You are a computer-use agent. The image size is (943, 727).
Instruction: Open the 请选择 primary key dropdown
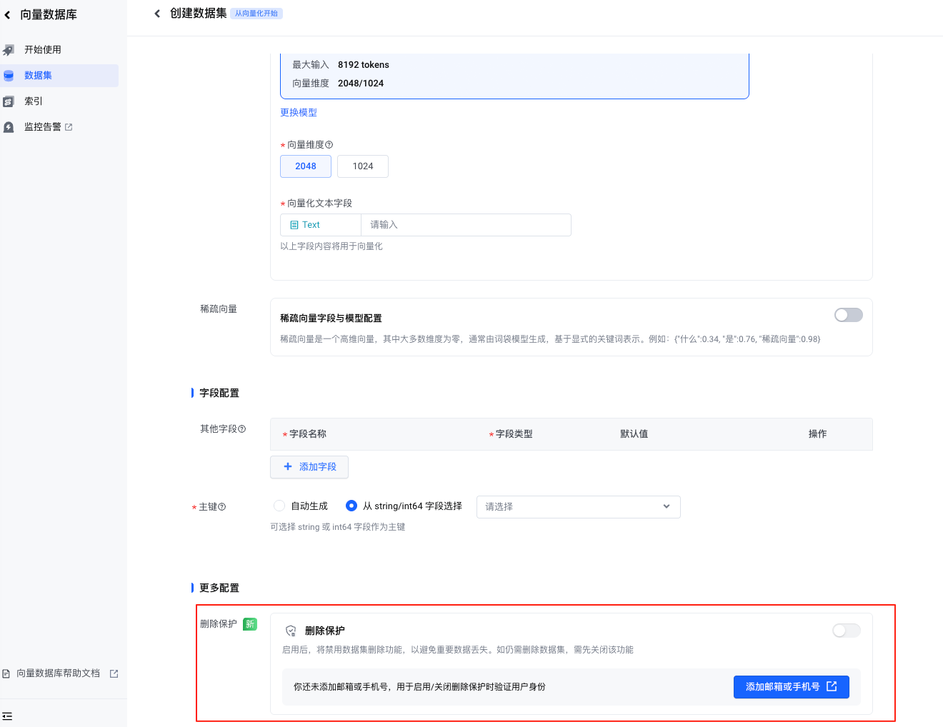tap(578, 507)
